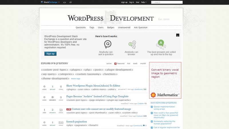Click the page-template tag
229x129 pixels.
(x=97, y=100)
